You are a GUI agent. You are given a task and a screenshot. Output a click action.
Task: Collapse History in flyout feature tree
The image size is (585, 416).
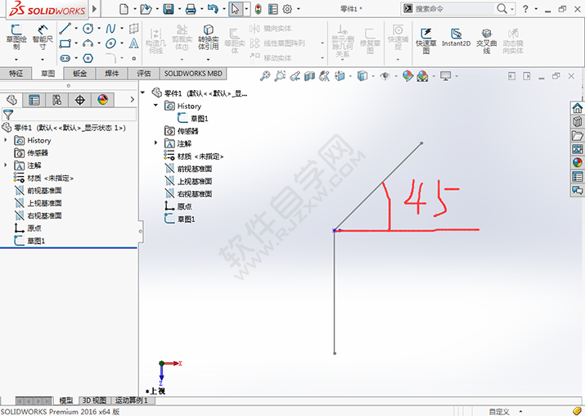pyautogui.click(x=155, y=106)
